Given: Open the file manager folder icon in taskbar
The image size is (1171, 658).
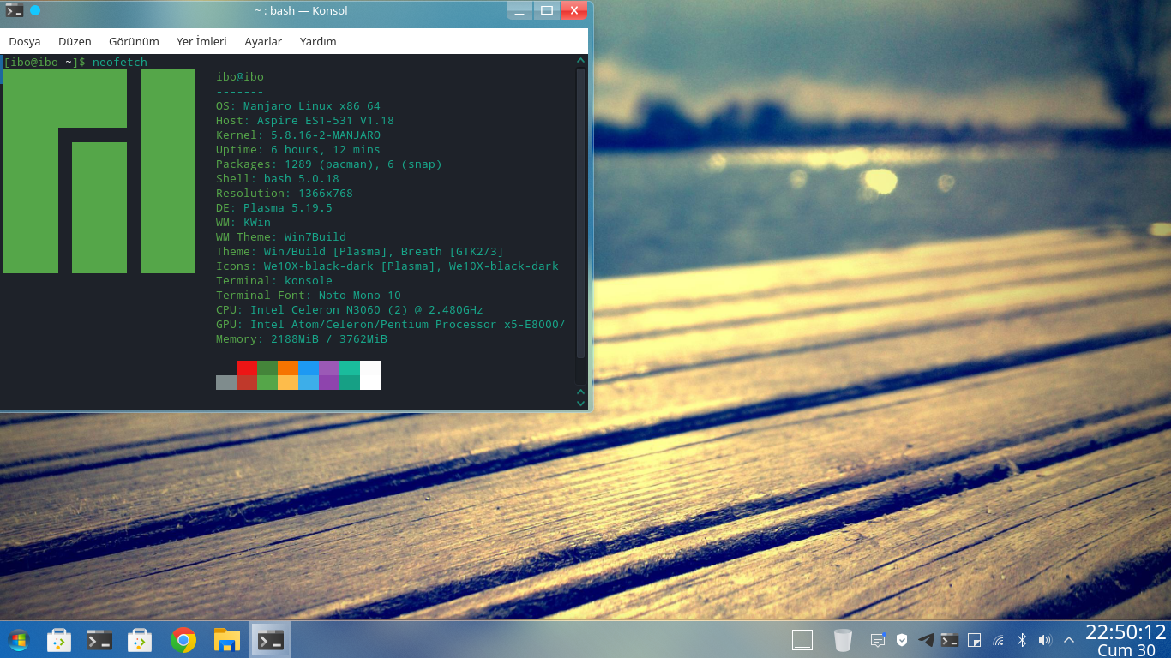Looking at the screenshot, I should 226,640.
